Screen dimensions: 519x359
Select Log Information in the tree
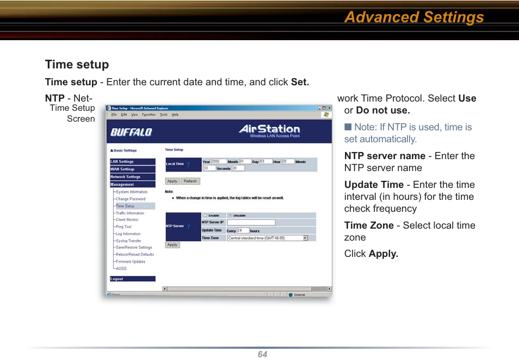pos(128,234)
